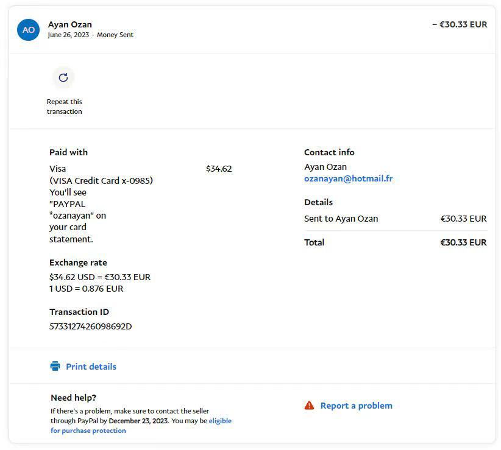Select the Ayan Ozan name in header
501x450 pixels.
(x=70, y=25)
